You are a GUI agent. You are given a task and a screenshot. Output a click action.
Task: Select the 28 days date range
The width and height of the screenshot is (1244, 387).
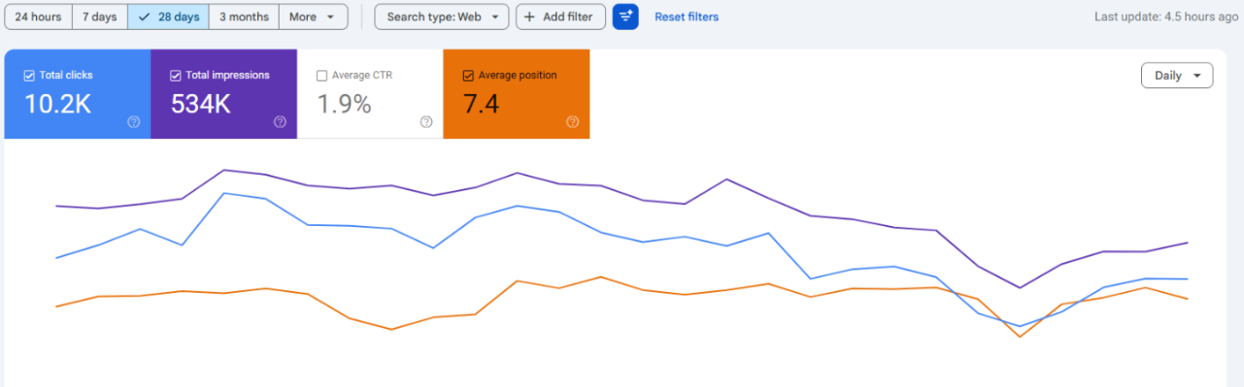[168, 16]
